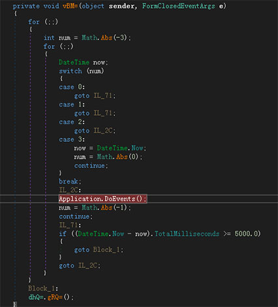This screenshot has height=307, width=278.
Task: Click 'goto IL_2C;' under case 2
Action: point(95,131)
